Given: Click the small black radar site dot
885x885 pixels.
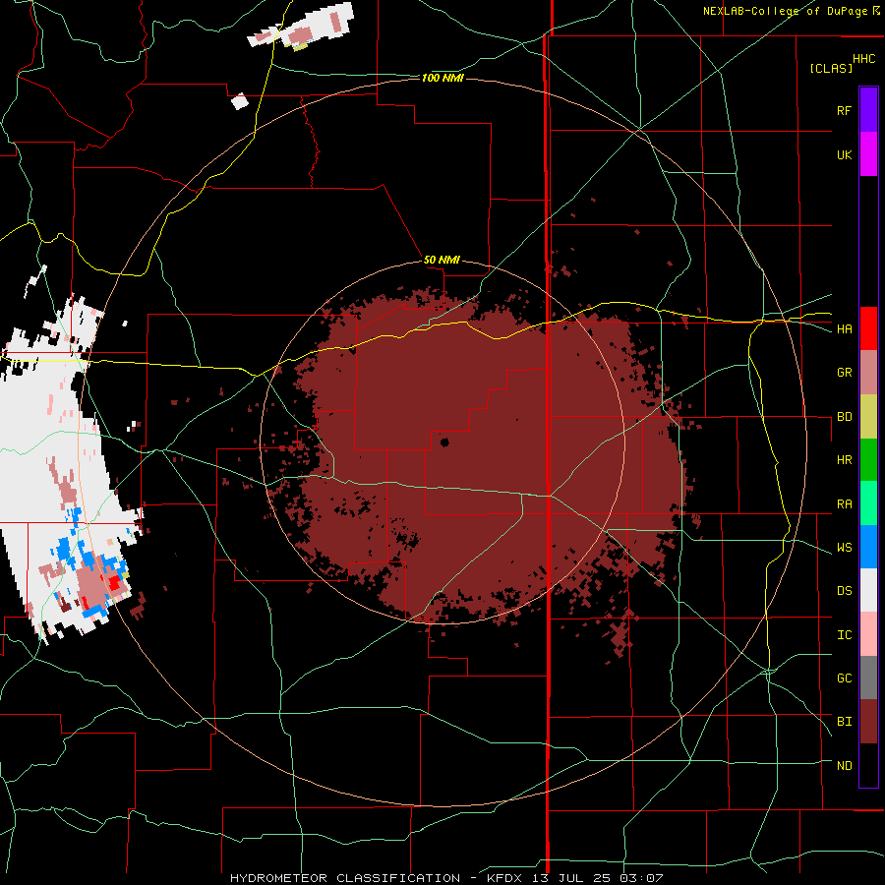Looking at the screenshot, I should (444, 442).
